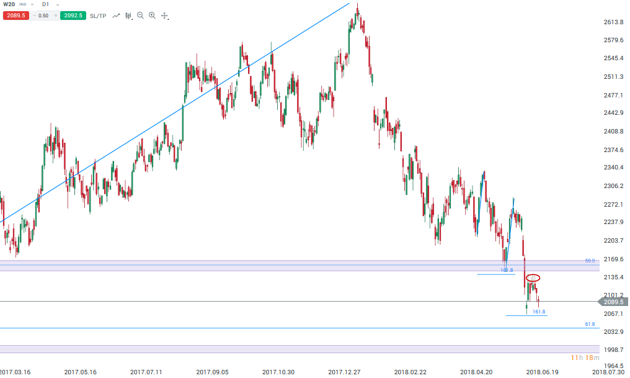Viewport: 630px width, 378px height.
Task: Click the 0.50 volume input field
Action: coord(44,16)
